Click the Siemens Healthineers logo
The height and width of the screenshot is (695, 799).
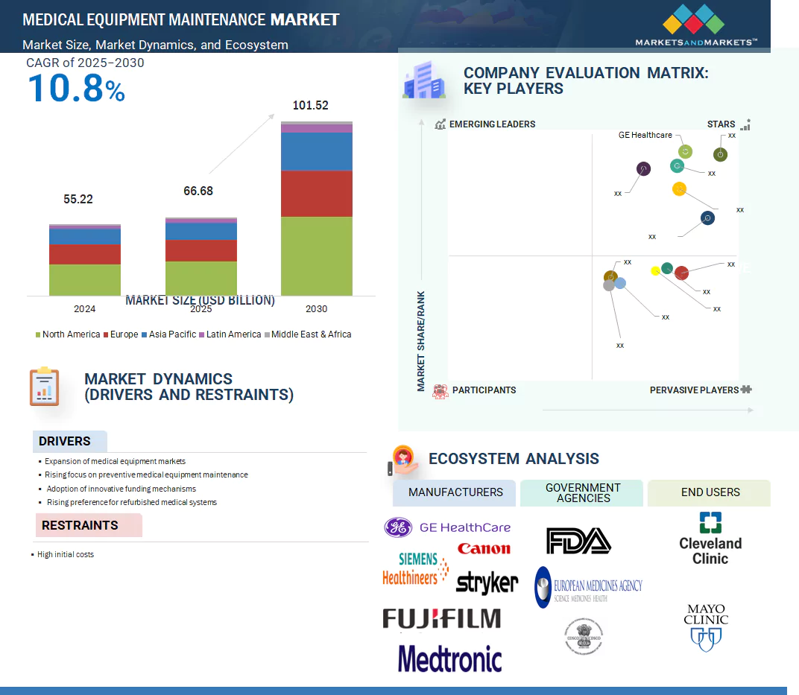coord(415,568)
